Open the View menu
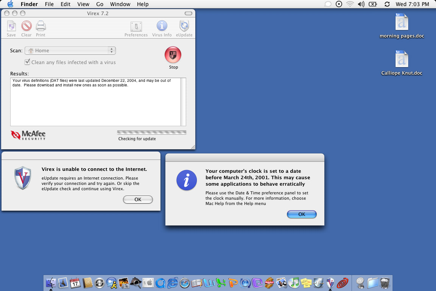The height and width of the screenshot is (291, 436). pyautogui.click(x=83, y=4)
